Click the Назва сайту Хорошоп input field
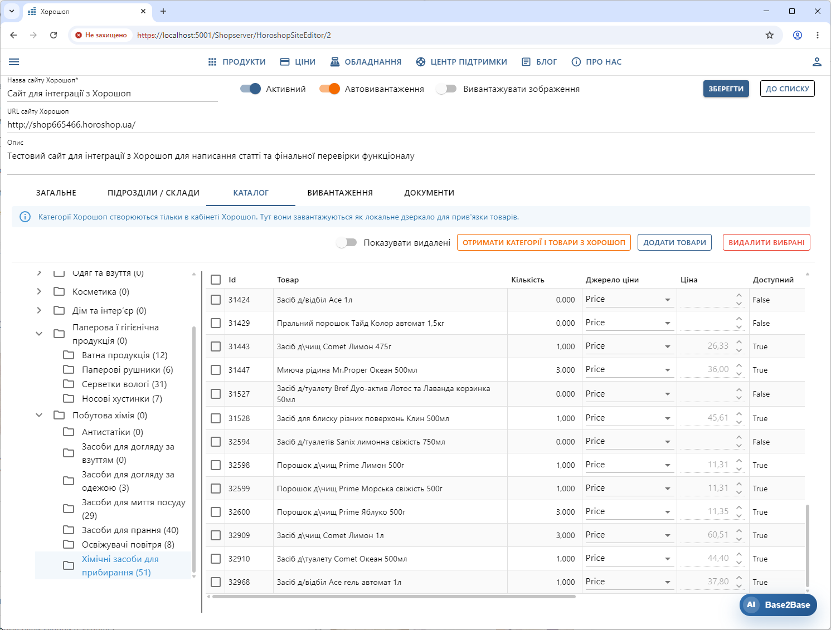The image size is (831, 630). (x=112, y=94)
